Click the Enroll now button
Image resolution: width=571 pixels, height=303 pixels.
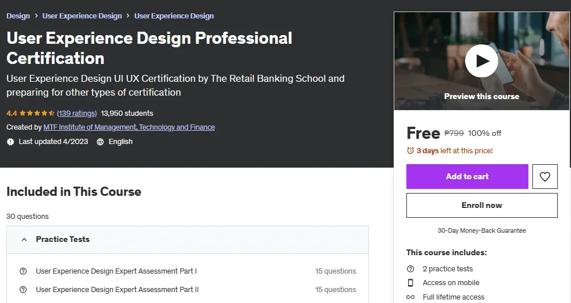(482, 205)
